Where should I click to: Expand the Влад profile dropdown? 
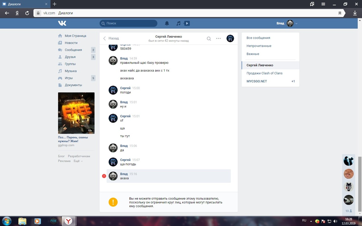pos(296,23)
